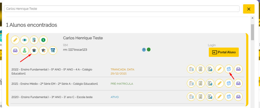Select the '2020 - Ensino Fundamental I - 3º ANO' enrollment text

point(52,97)
